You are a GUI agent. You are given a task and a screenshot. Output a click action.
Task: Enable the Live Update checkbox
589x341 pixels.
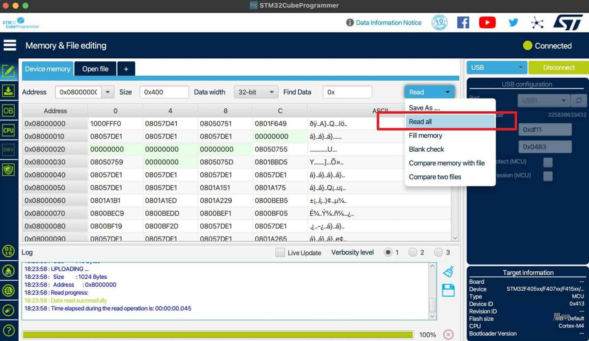coord(280,253)
